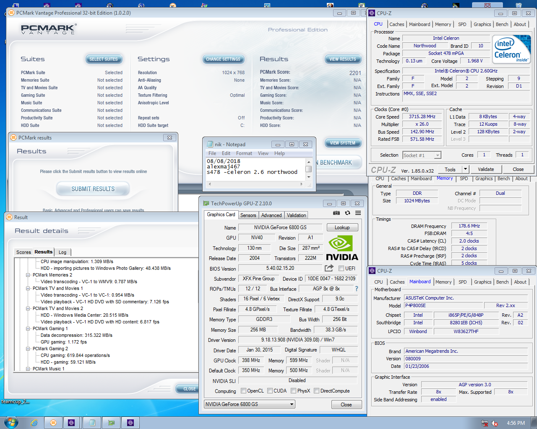Collapse the PCMark TV and Movies 1 node
The width and height of the screenshot is (537, 429).
(28, 288)
